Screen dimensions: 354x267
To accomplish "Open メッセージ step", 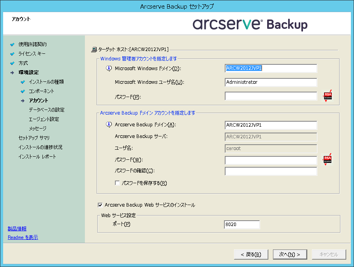I will click(x=37, y=129).
